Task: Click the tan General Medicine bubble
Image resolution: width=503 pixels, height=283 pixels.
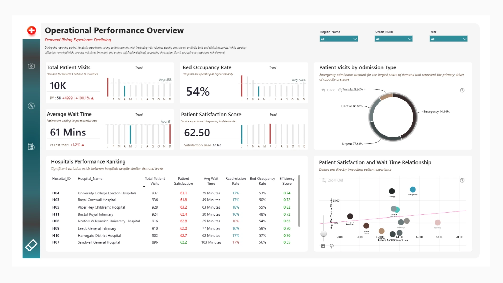Action: click(381, 231)
